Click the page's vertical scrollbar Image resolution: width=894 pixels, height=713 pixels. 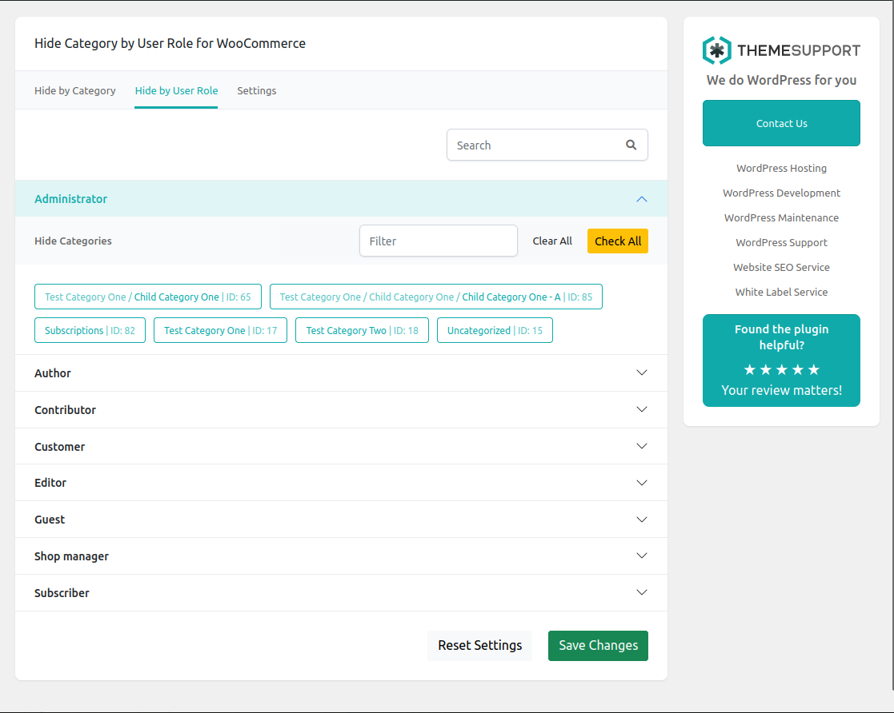pyautogui.click(x=892, y=346)
